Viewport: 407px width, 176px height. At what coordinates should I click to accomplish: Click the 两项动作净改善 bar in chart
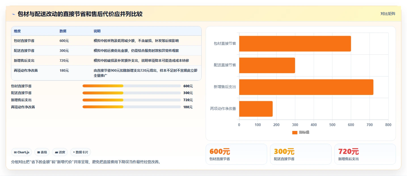coord(256,109)
